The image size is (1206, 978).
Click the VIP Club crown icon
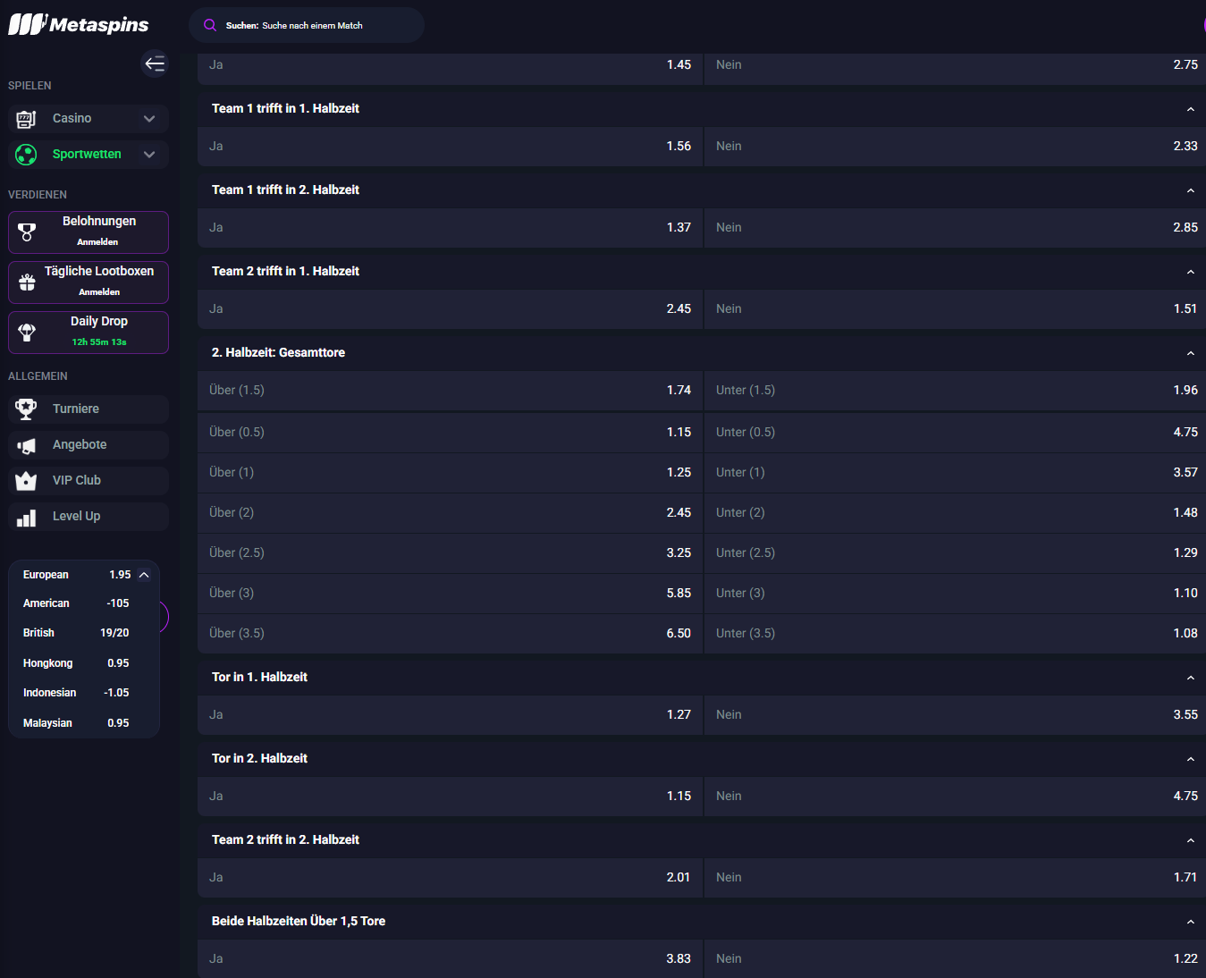pos(27,481)
